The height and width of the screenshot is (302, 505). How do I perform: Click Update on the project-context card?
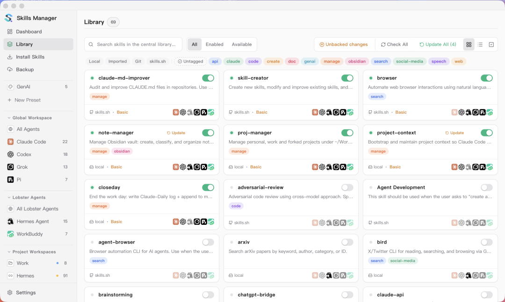click(x=455, y=133)
